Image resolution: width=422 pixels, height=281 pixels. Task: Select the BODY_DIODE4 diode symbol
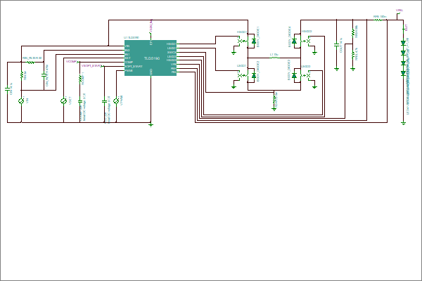[294, 41]
